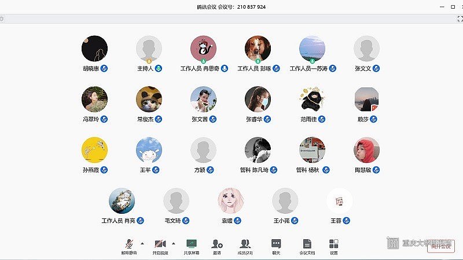Start screen sharing via 共享屏幕
Image resolution: width=463 pixels, height=260 pixels.
[191, 246]
